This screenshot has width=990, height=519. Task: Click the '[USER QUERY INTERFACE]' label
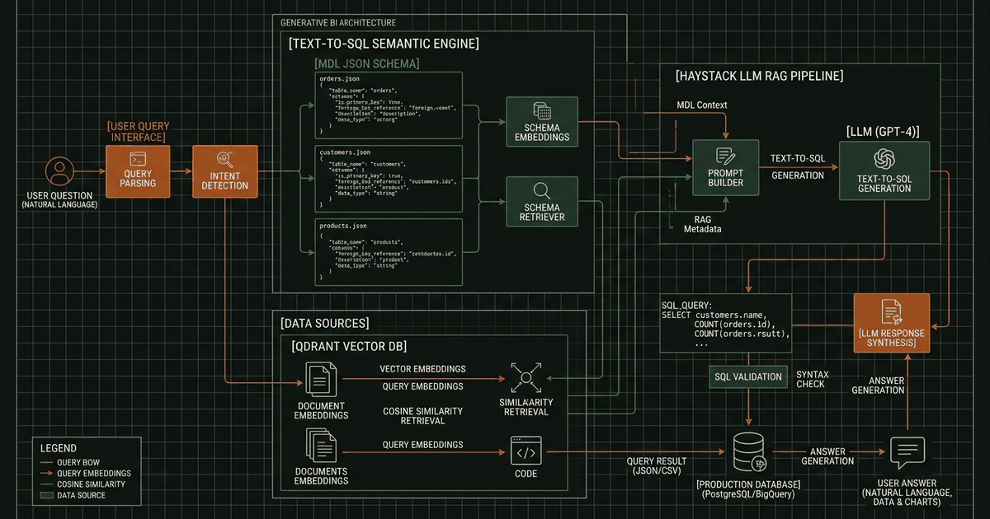click(x=136, y=131)
